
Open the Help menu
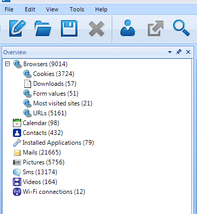101,9
